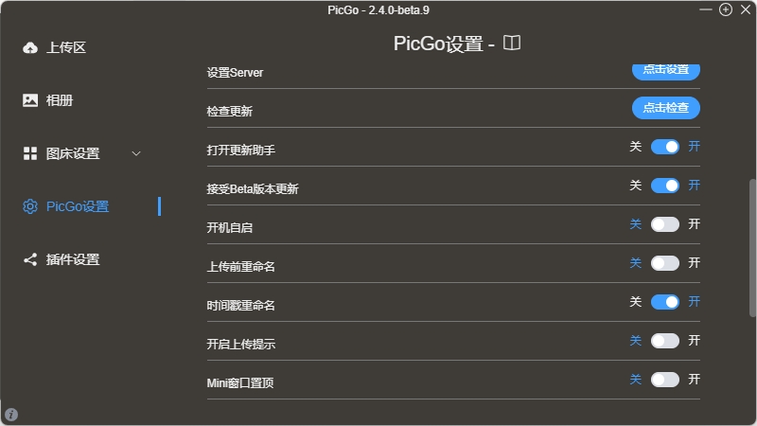Click the PicGo settings gear icon
This screenshot has height=426, width=757.
pyautogui.click(x=30, y=206)
